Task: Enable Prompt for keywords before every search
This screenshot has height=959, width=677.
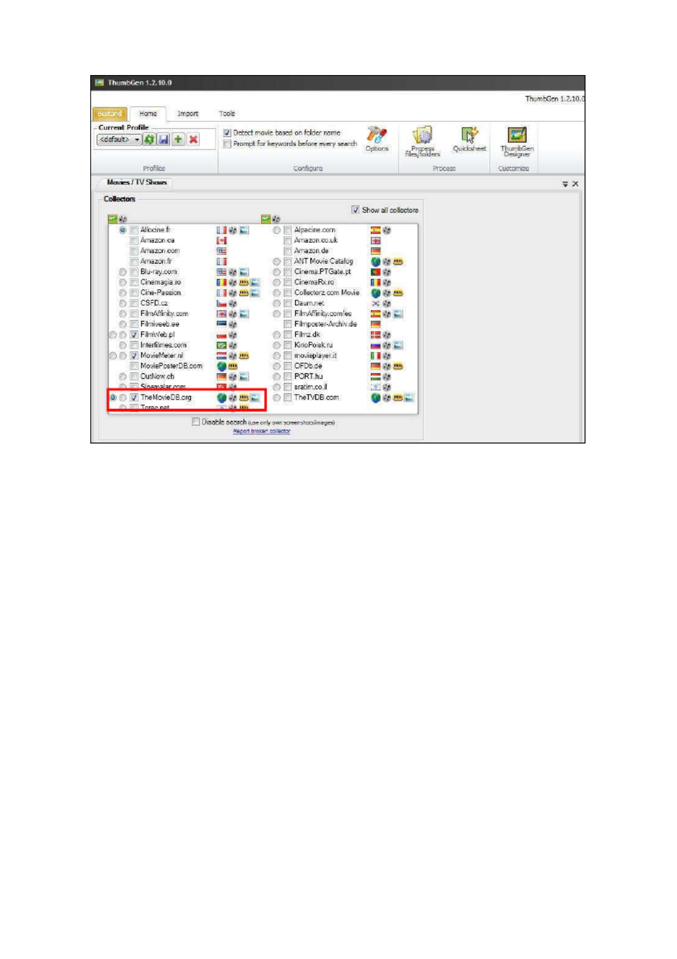Action: click(x=227, y=144)
